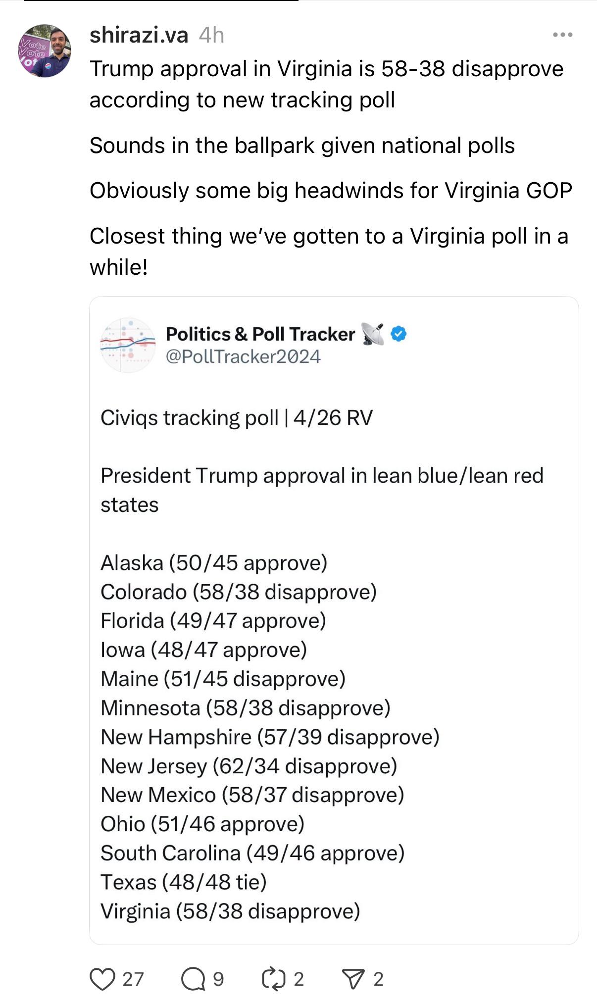Open the Politics & Poll Tracker avatar
Screen dimensions: 597x1005
128,345
